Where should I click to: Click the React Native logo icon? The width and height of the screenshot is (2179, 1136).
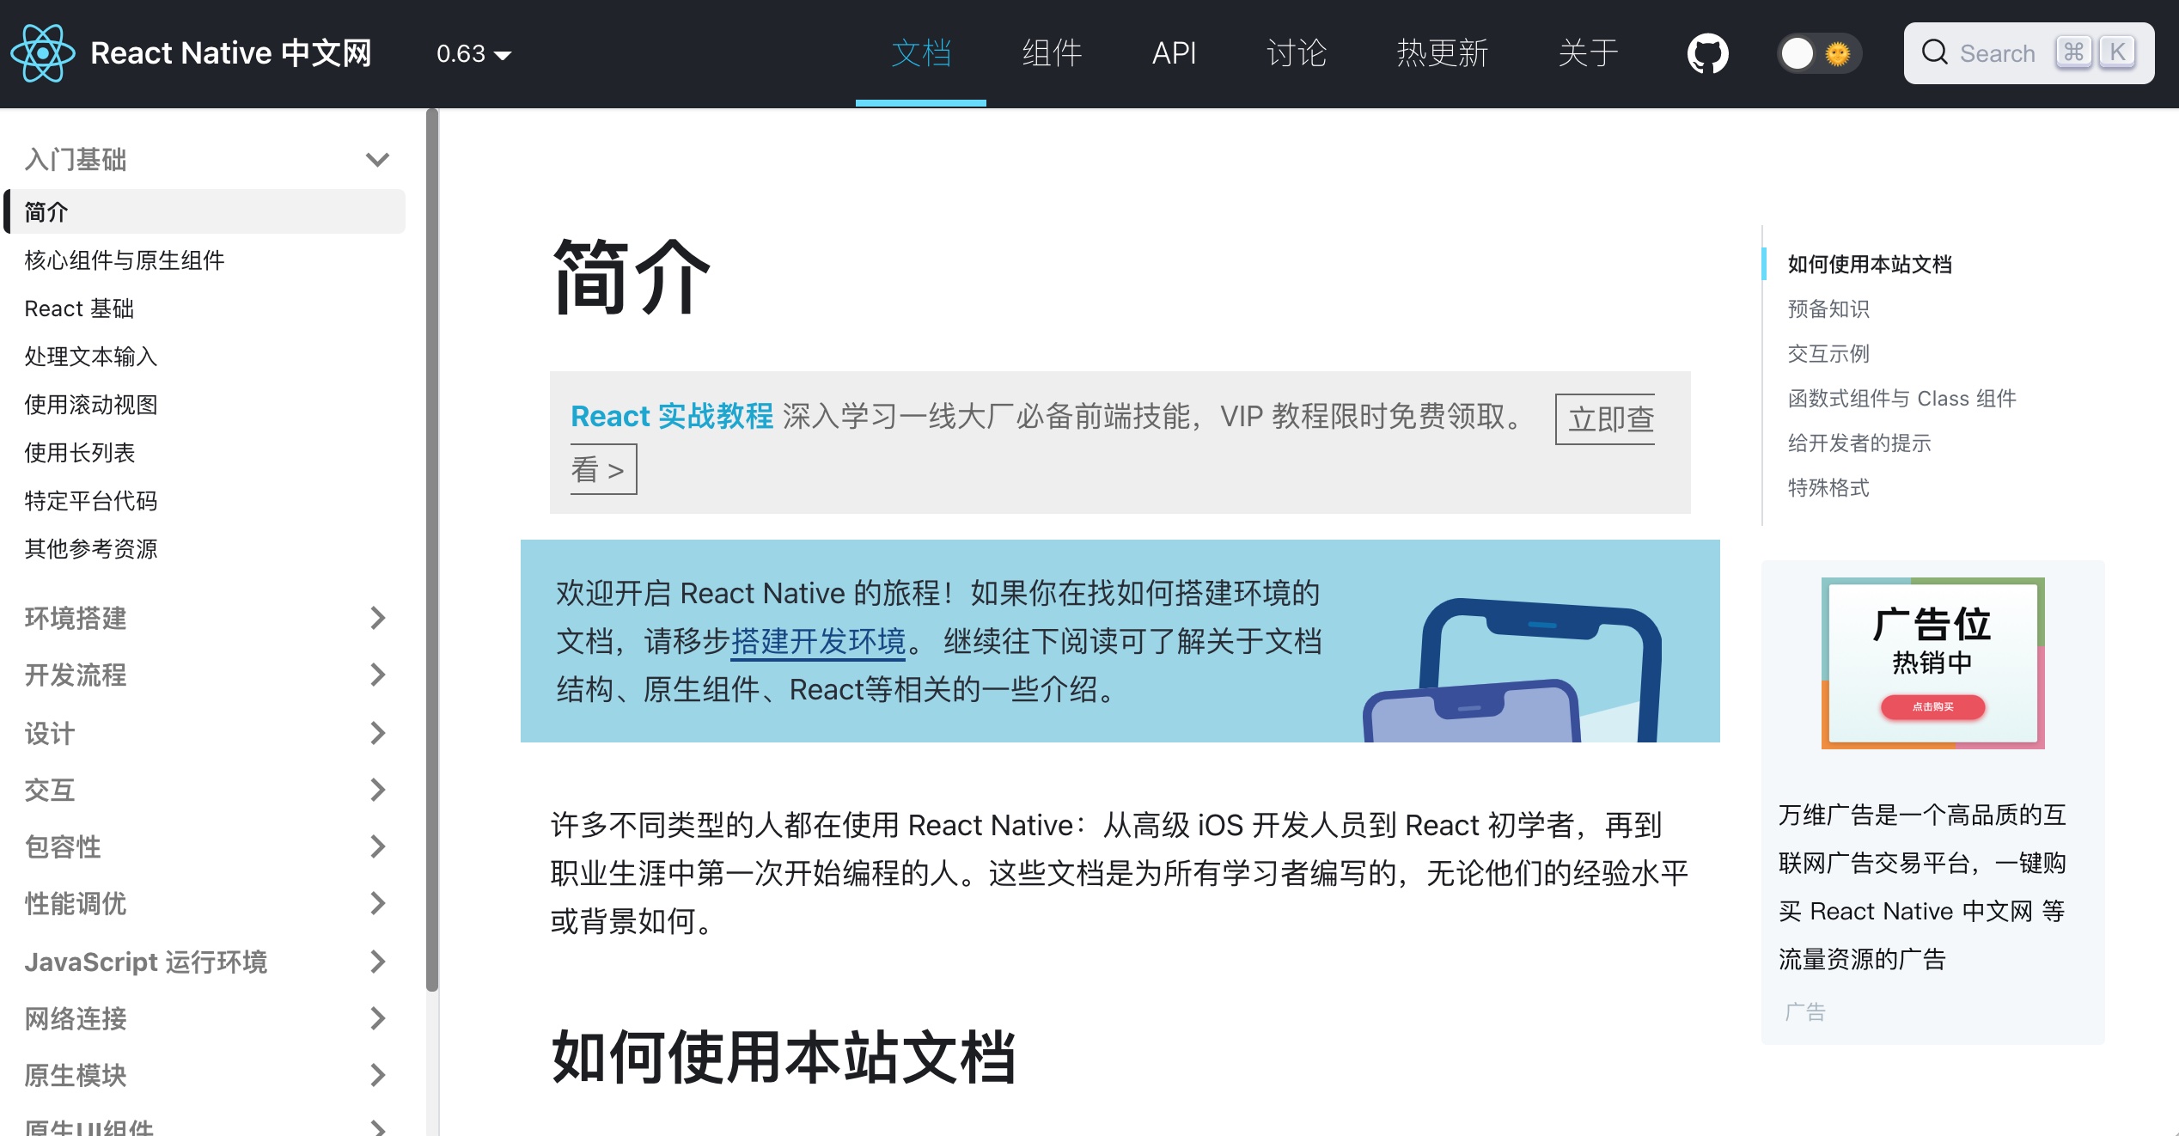pos(43,53)
